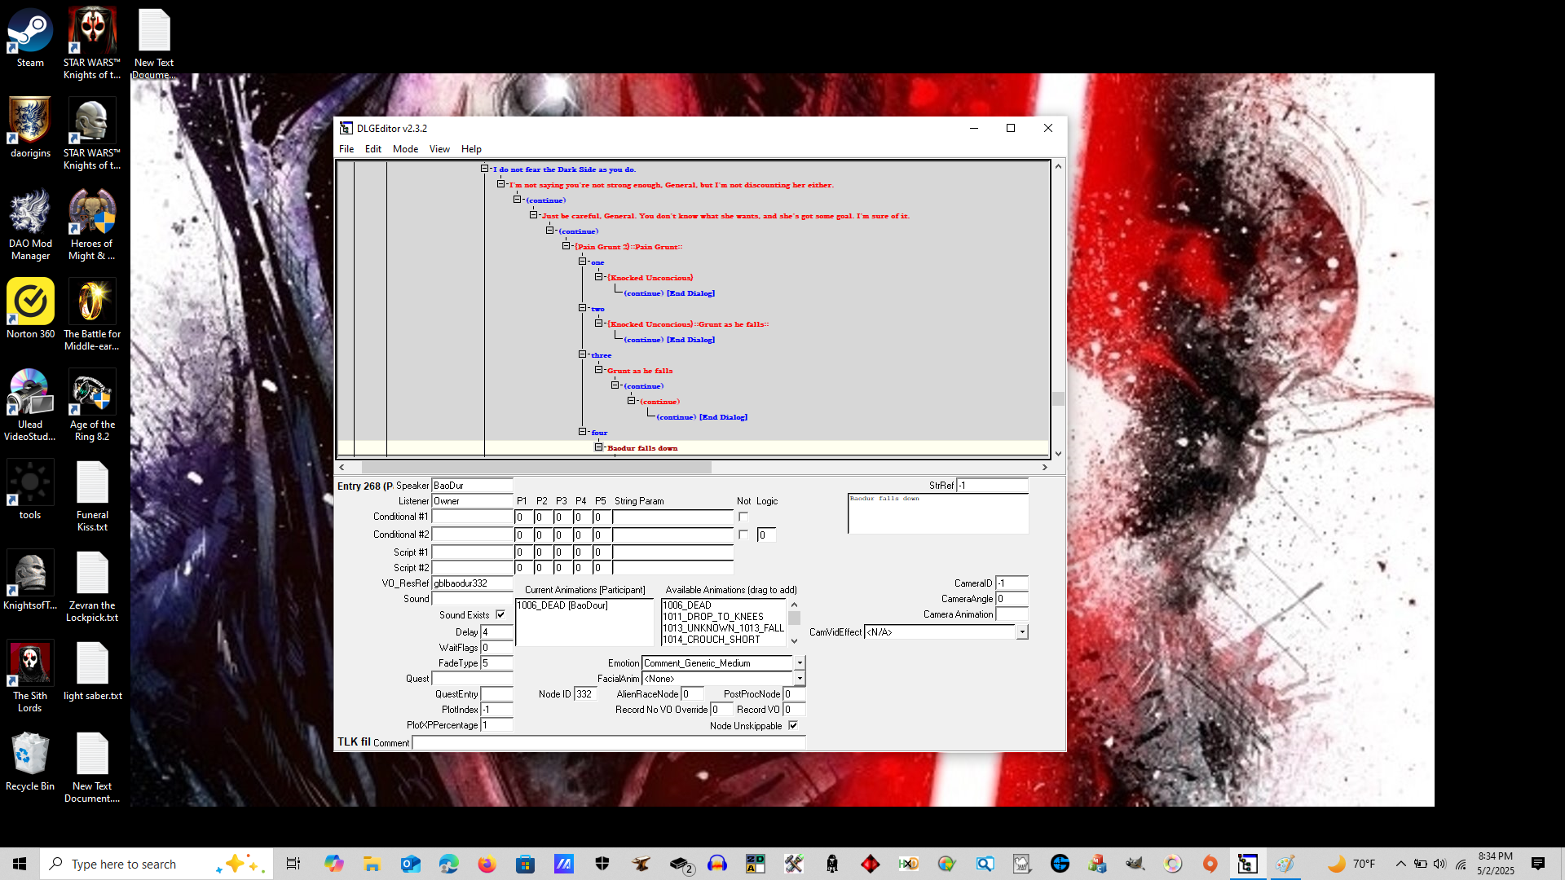The width and height of the screenshot is (1565, 880).
Task: Select 'Baodur falls down' tree entry
Action: (642, 448)
